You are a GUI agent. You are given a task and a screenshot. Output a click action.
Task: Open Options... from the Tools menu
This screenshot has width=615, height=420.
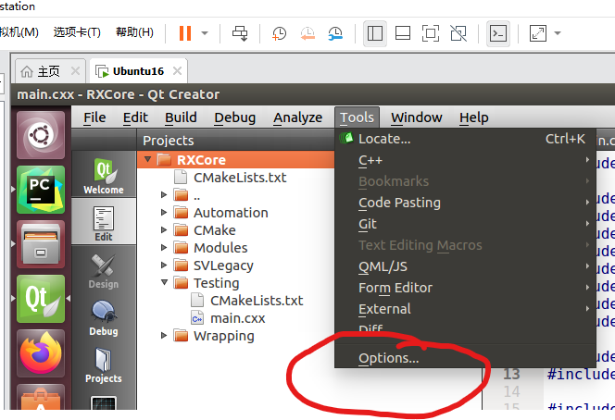[x=465, y=358]
